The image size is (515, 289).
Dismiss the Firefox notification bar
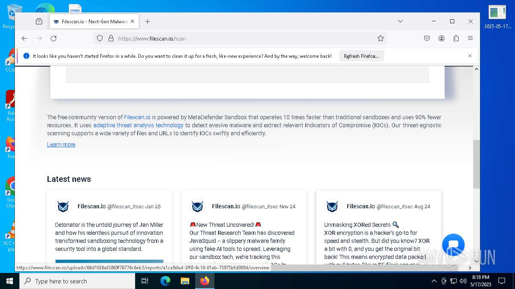tap(470, 56)
